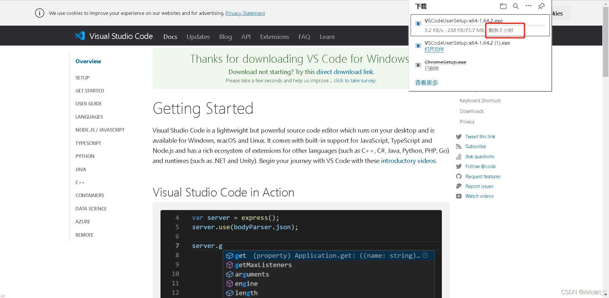The image size is (609, 298).
Task: Click Twitter icon beside Follow @code
Action: [x=459, y=166]
